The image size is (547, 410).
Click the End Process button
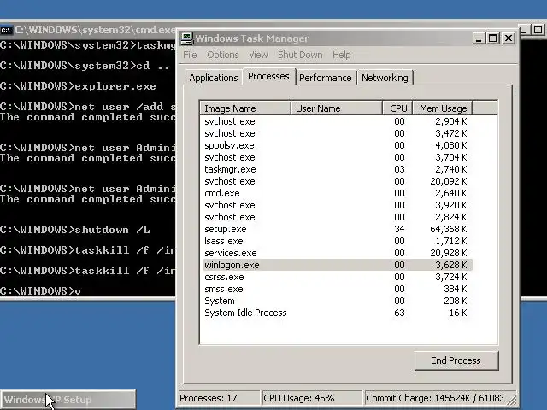456,360
